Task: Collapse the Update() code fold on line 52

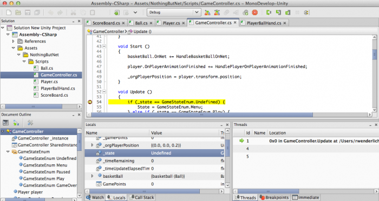Action: tap(104, 92)
